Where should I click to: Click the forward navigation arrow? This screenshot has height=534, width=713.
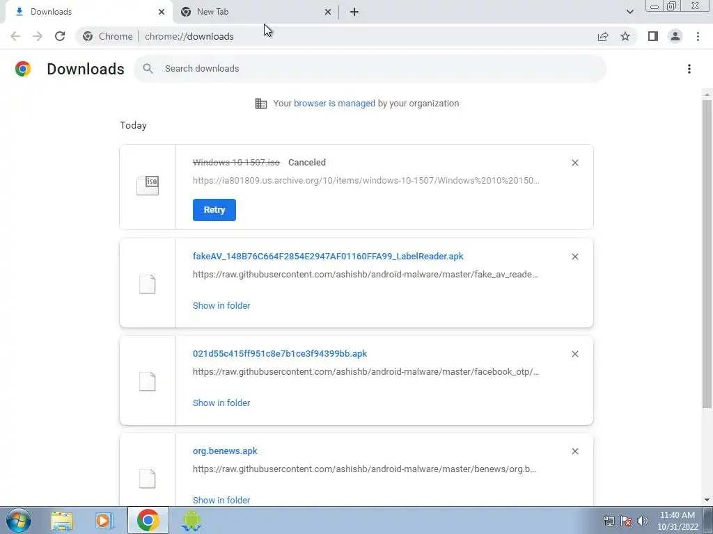coord(38,36)
